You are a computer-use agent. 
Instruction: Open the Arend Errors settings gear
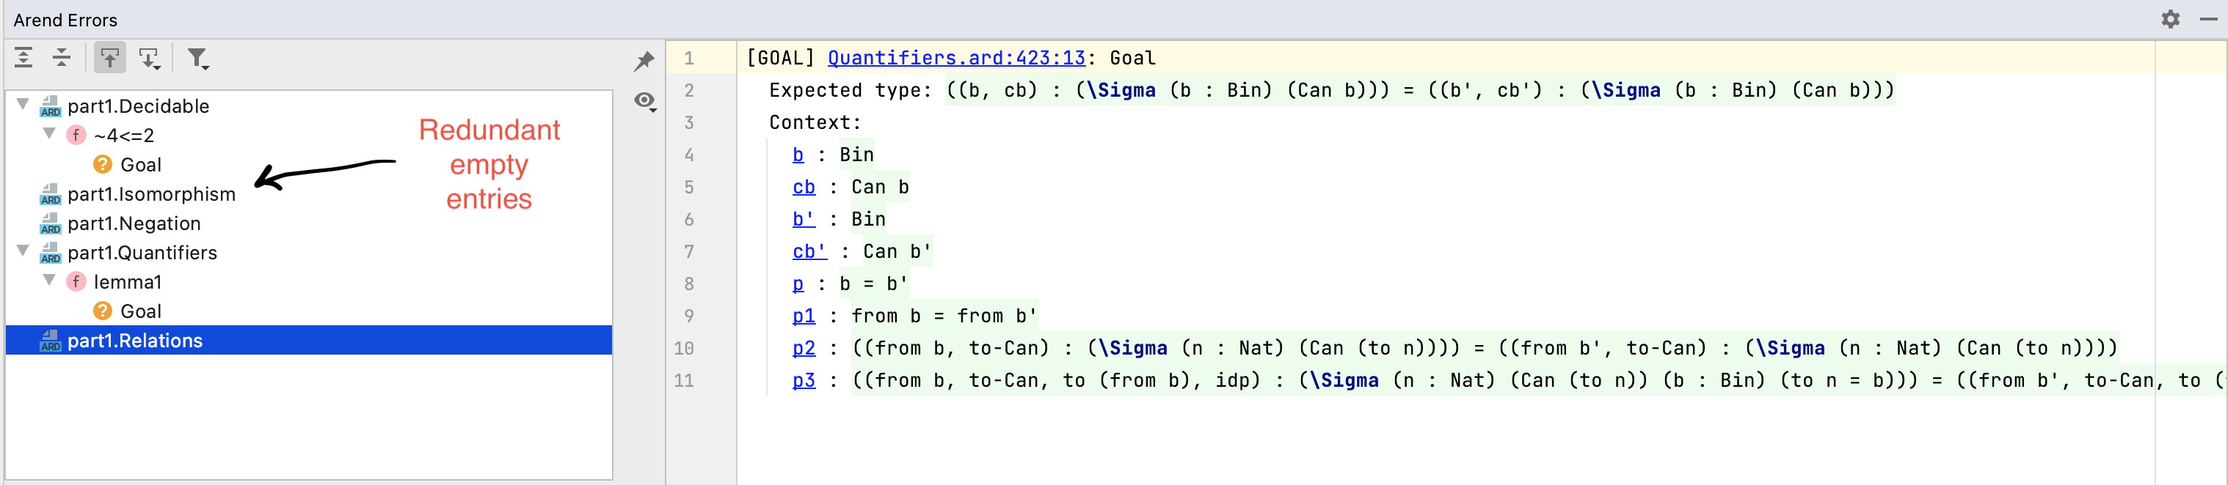coord(2171,19)
